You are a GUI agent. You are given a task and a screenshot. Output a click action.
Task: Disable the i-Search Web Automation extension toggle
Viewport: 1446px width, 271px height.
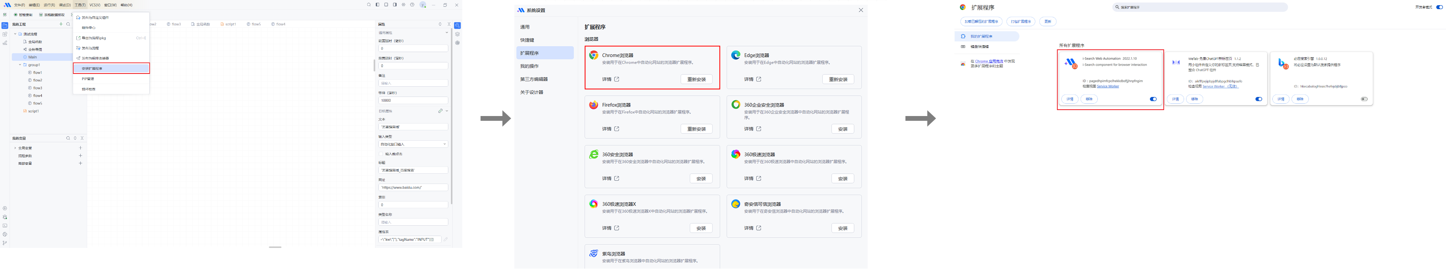point(1153,99)
